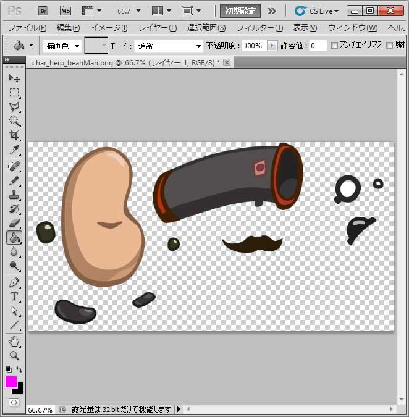Launch Mini Bridge
Viewport: 409px width, 417px height.
click(x=65, y=11)
